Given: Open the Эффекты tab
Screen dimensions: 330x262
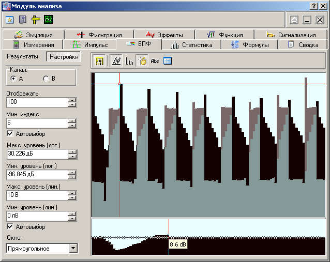Looking at the screenshot, I should click(x=164, y=35).
